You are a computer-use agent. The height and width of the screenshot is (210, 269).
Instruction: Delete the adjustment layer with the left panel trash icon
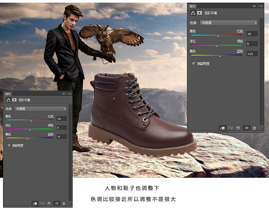[x=64, y=203]
